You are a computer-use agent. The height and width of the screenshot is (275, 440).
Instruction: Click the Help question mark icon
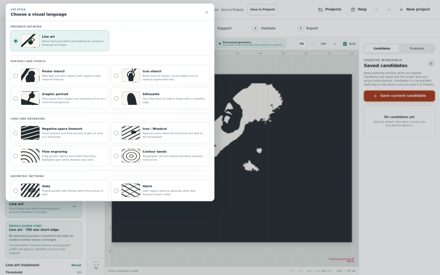[353, 10]
